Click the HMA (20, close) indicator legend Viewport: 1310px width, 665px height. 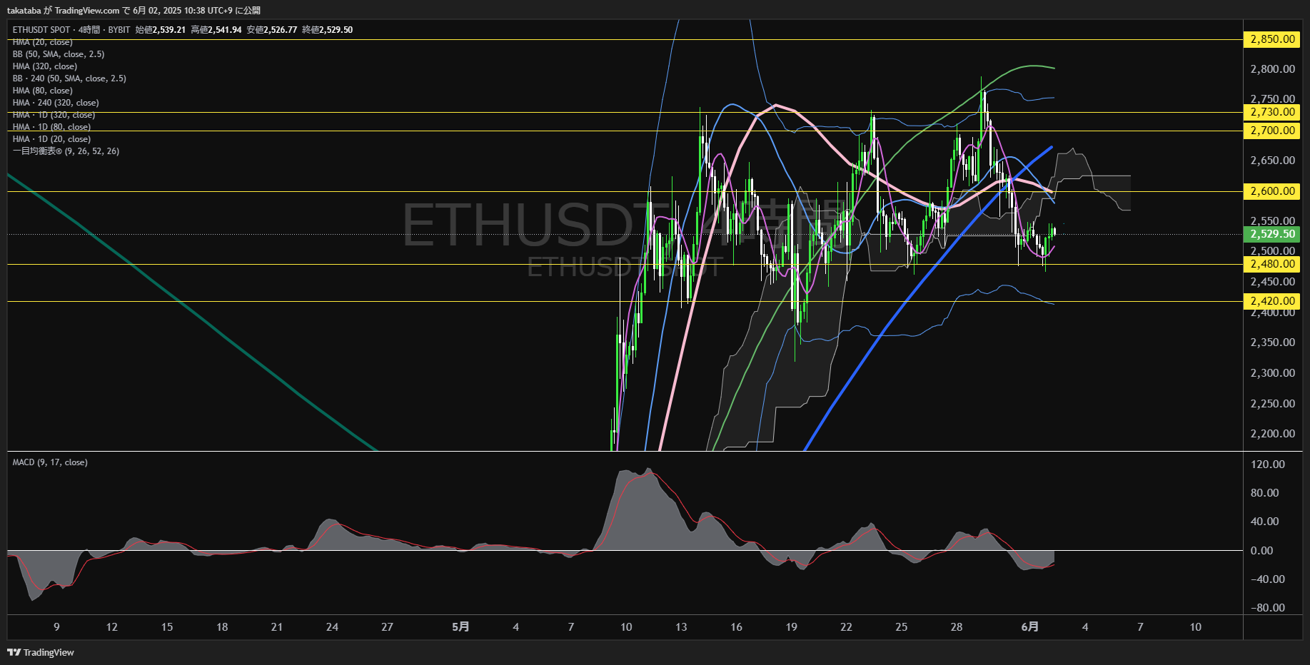pos(43,42)
